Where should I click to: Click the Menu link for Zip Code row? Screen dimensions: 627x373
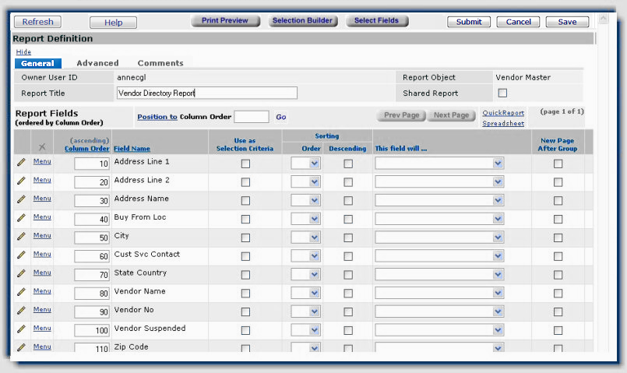pos(42,347)
